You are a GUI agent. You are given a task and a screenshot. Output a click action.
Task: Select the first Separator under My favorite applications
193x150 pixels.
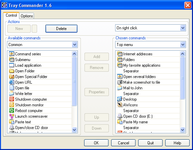148,71
